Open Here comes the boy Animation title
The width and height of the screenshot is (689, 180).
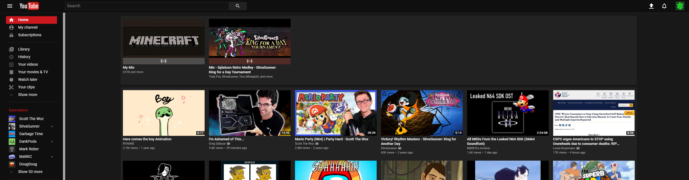(147, 139)
